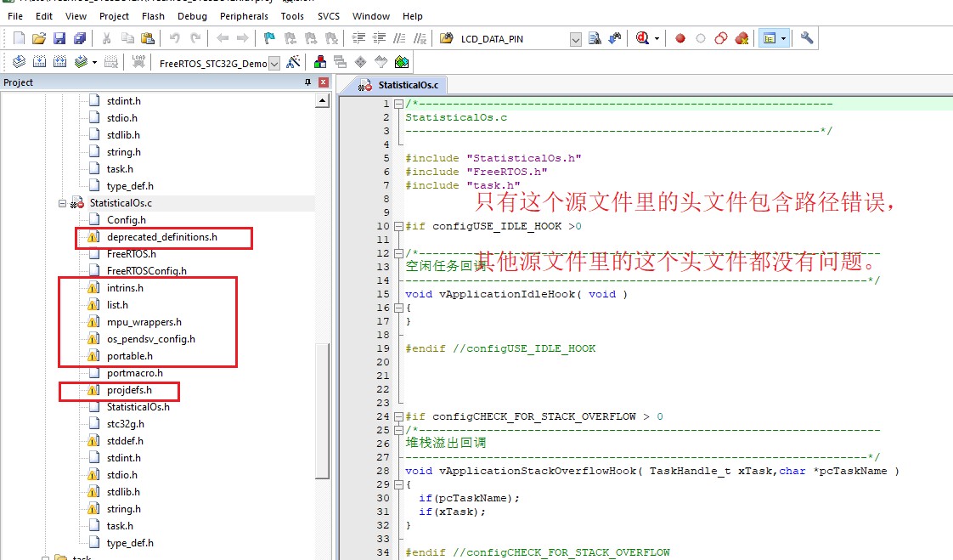Start debug session with the magnifier d icon
This screenshot has height=560, width=953.
(642, 38)
